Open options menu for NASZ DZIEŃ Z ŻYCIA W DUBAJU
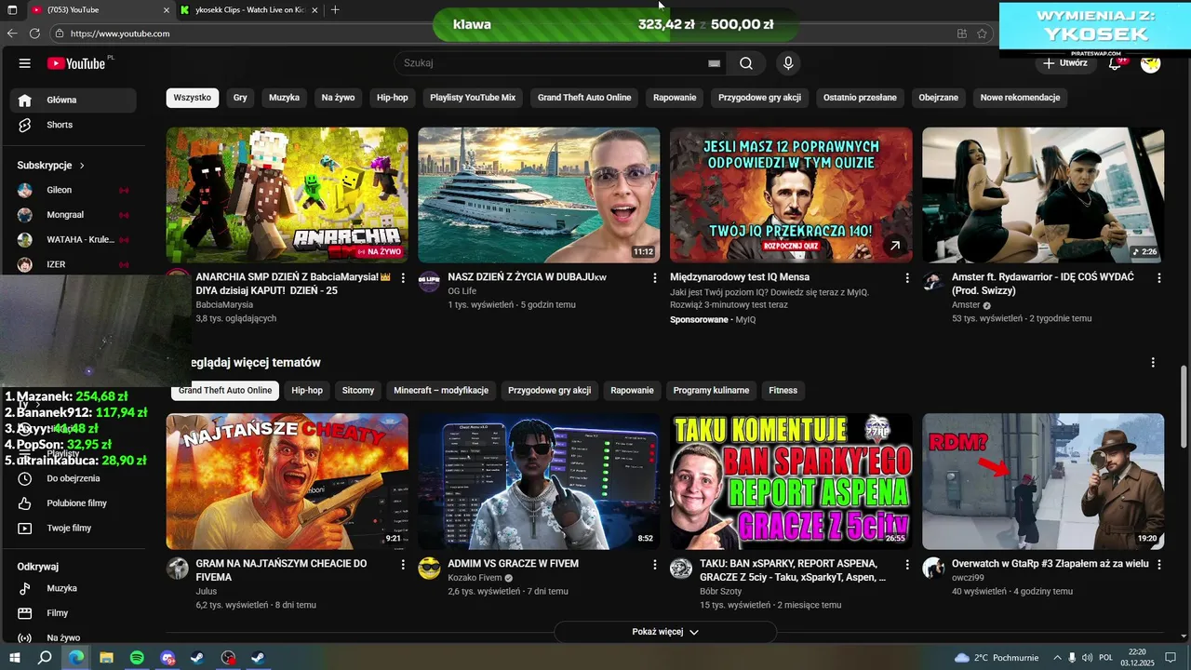Image resolution: width=1191 pixels, height=670 pixels. pos(655,277)
